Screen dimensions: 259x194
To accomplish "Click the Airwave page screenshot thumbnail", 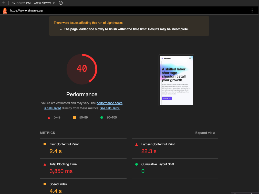I will (x=176, y=80).
